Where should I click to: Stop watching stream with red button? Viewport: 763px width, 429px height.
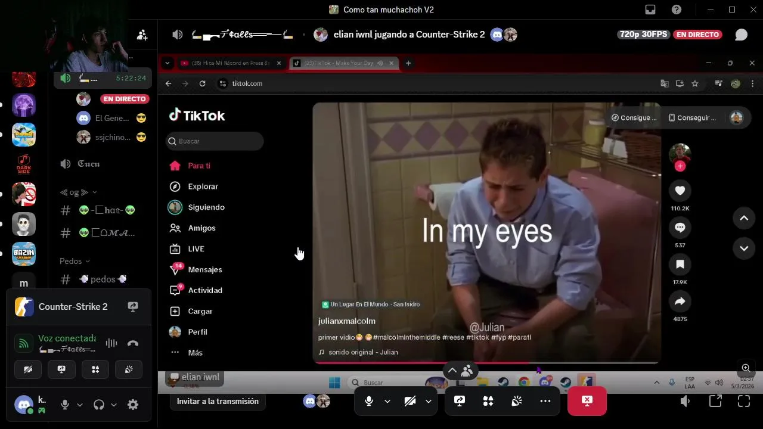587,401
